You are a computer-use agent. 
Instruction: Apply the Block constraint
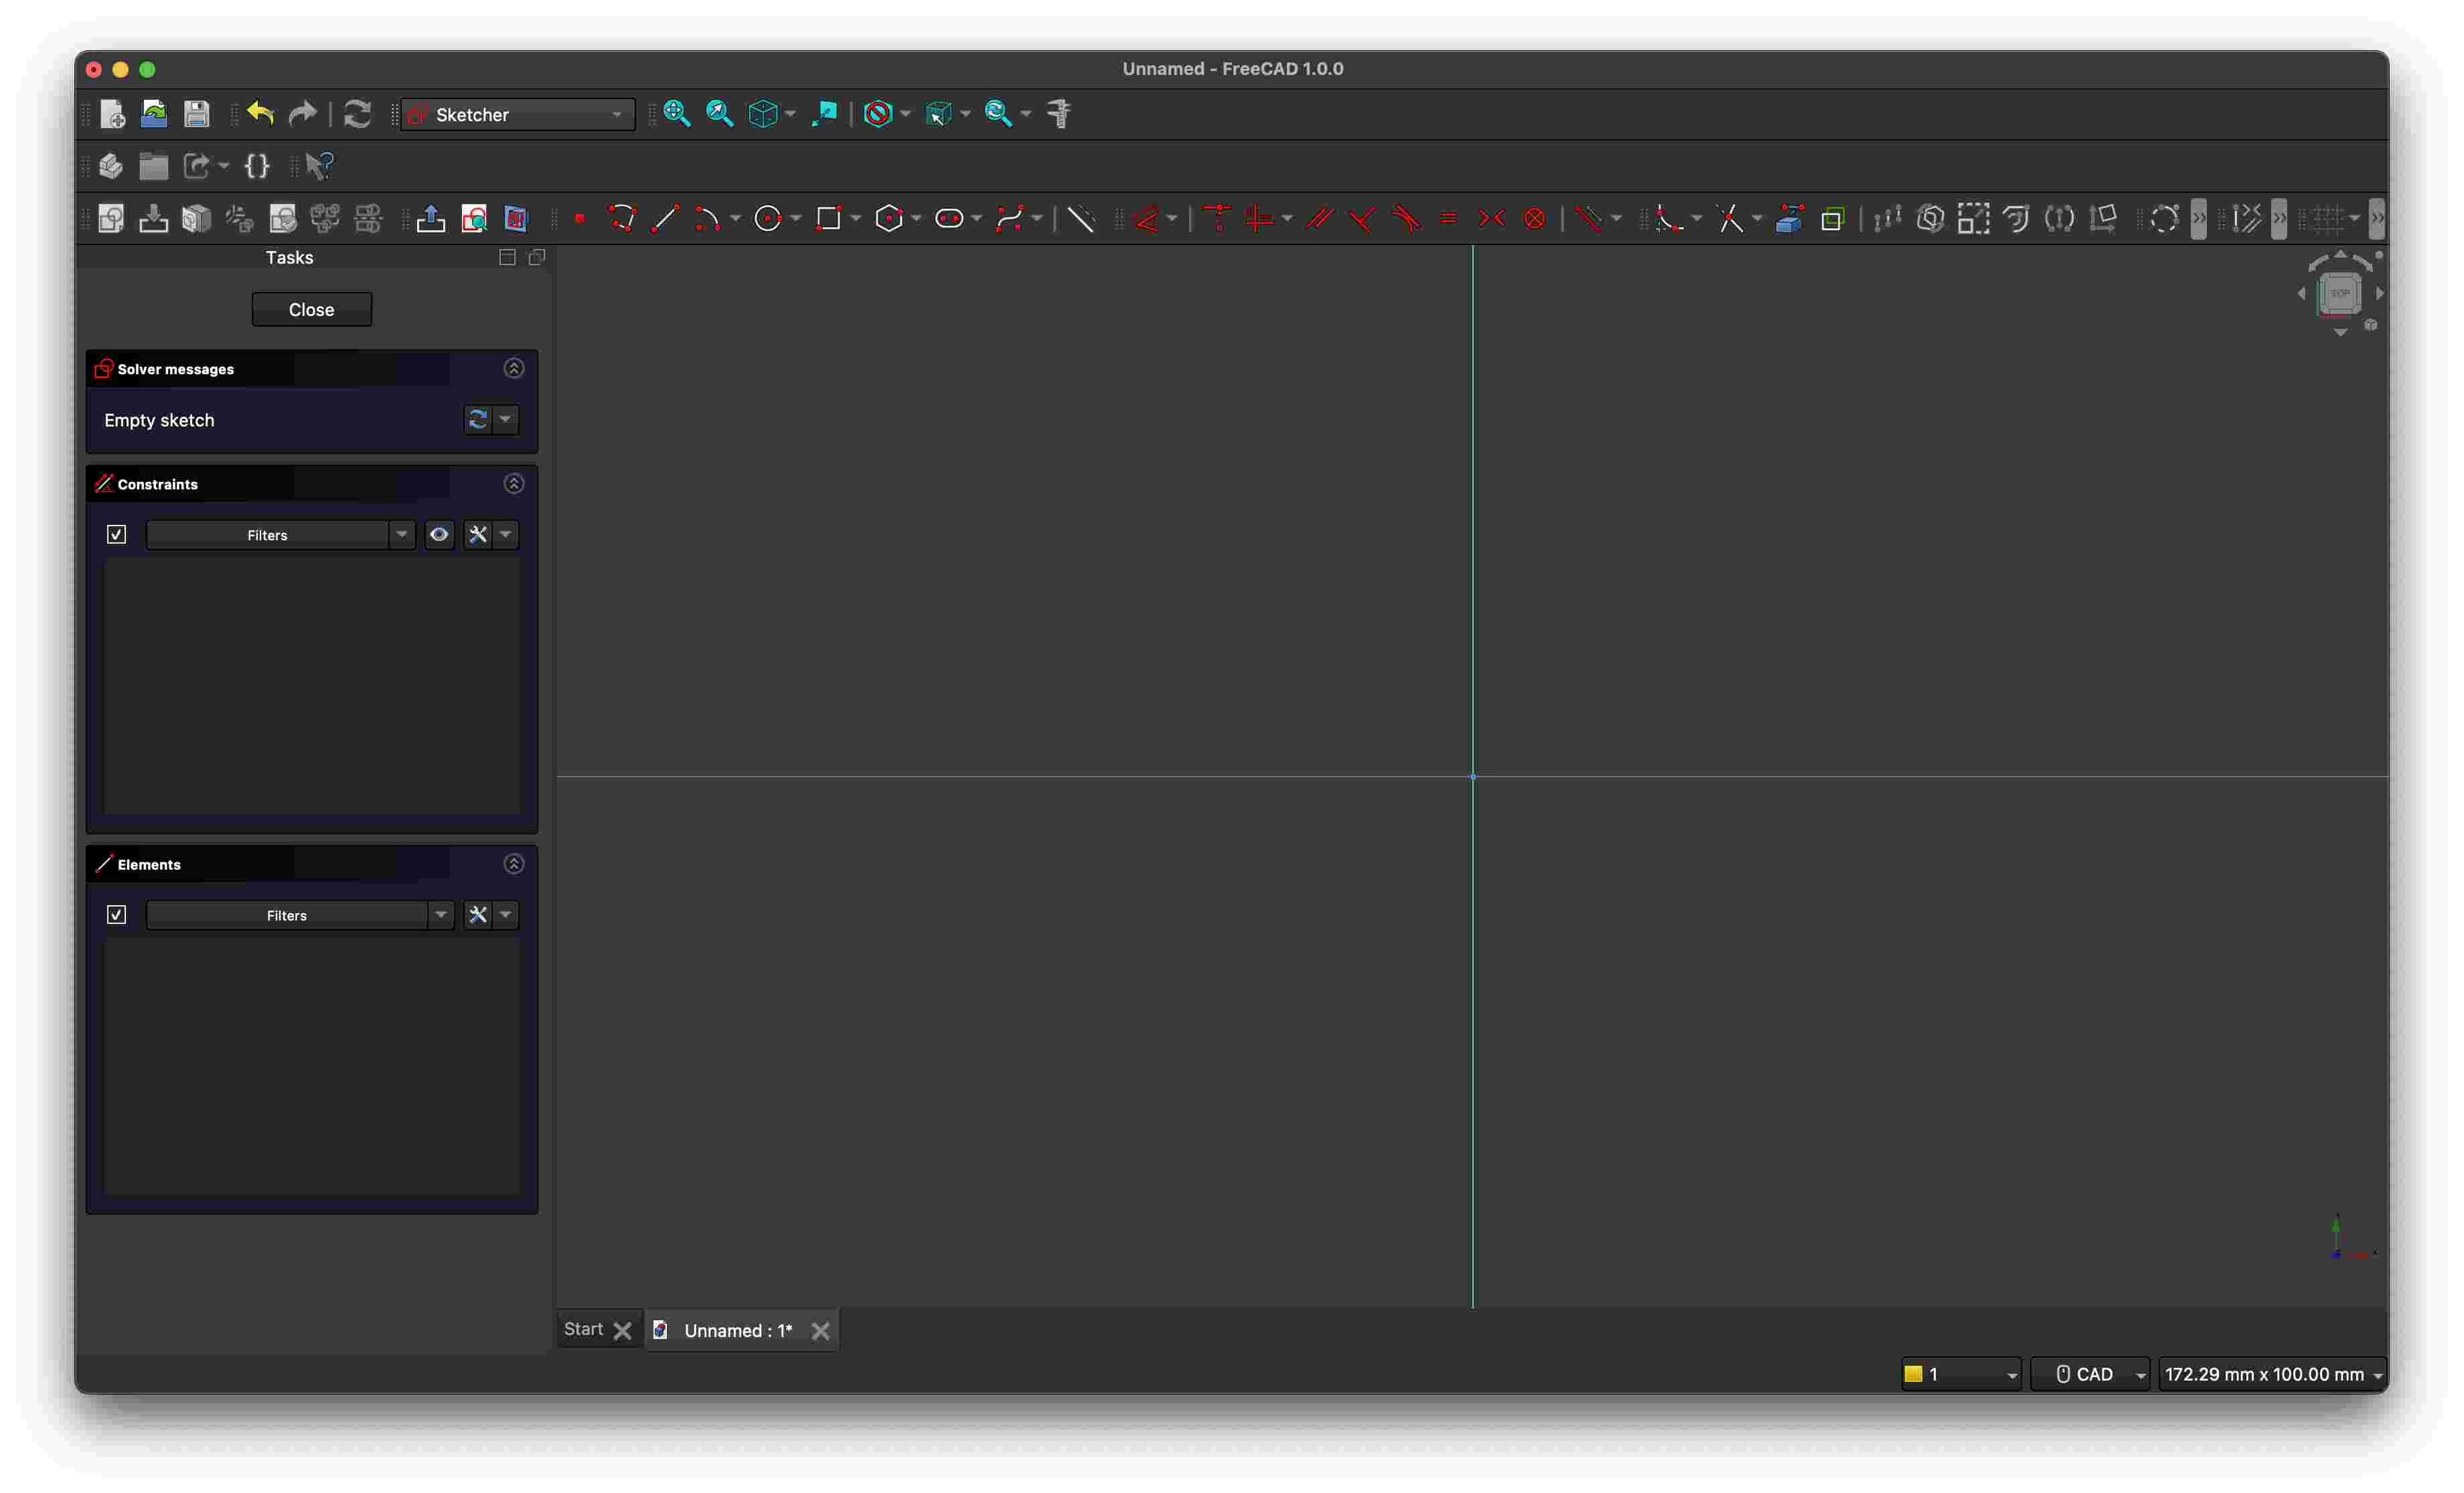1534,218
